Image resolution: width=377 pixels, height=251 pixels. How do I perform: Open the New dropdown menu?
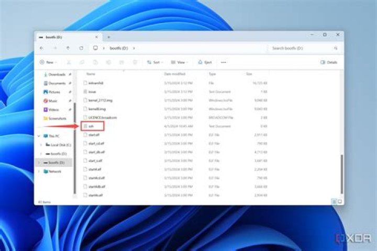coord(47,62)
